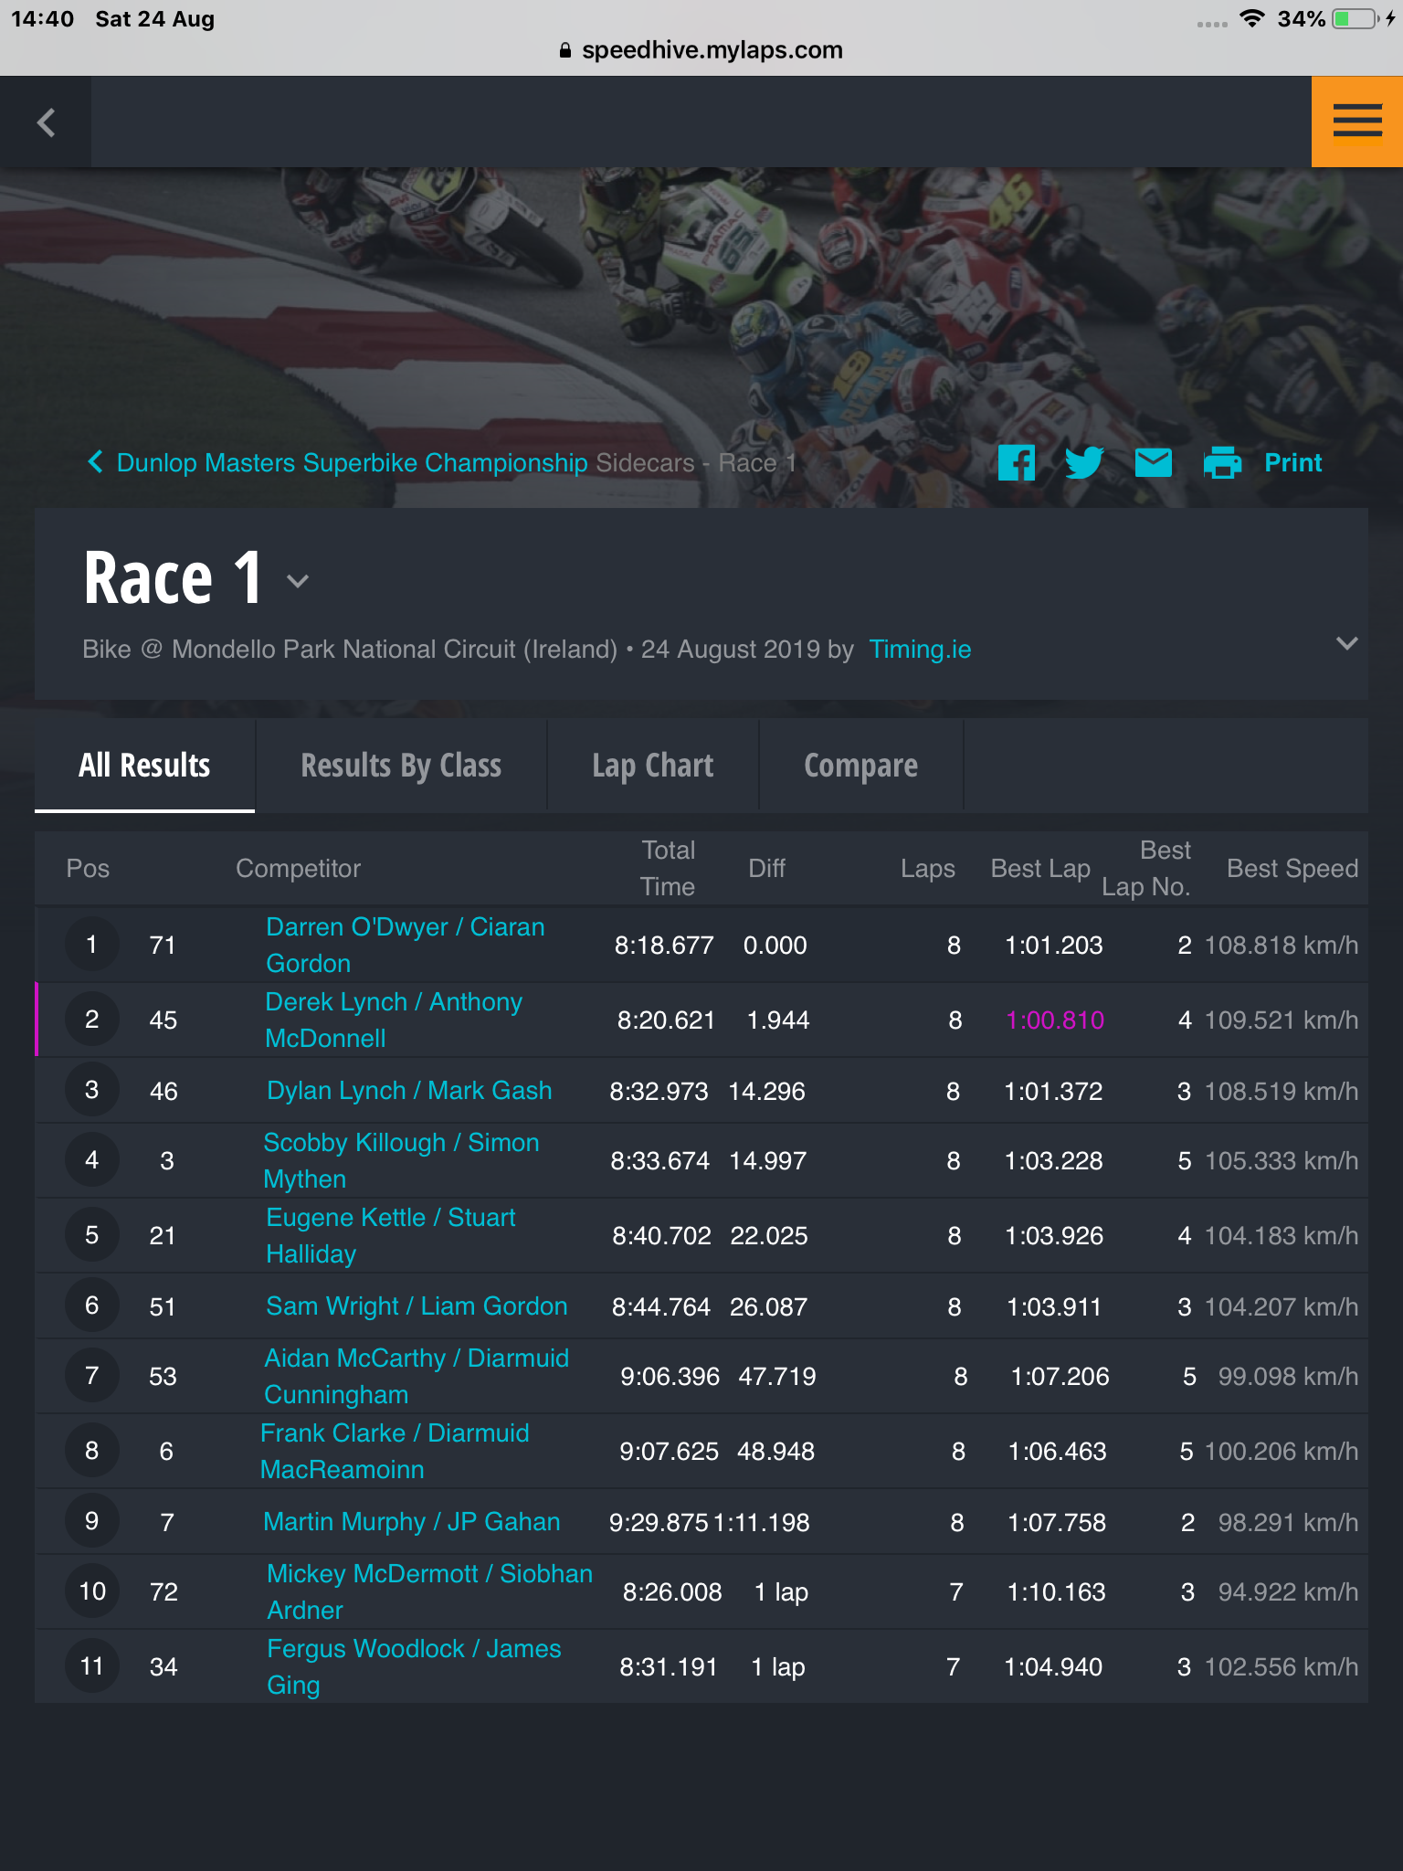Click the printer icon

click(1222, 463)
